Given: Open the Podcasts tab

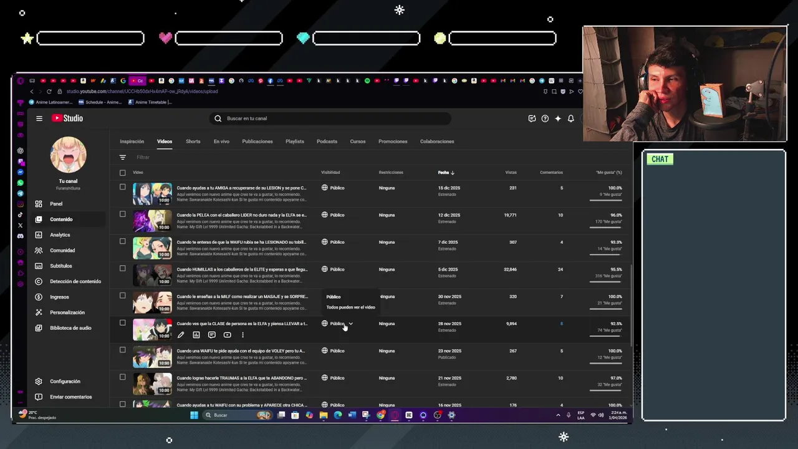Looking at the screenshot, I should pyautogui.click(x=327, y=142).
